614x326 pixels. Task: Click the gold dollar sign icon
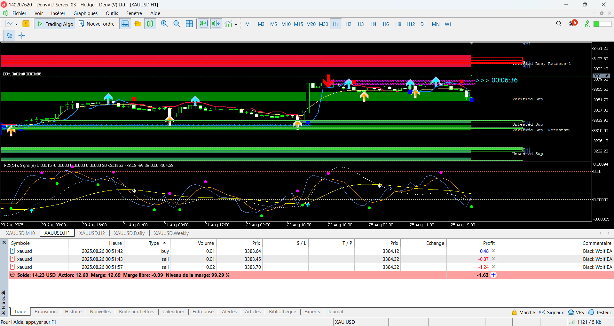[26, 24]
